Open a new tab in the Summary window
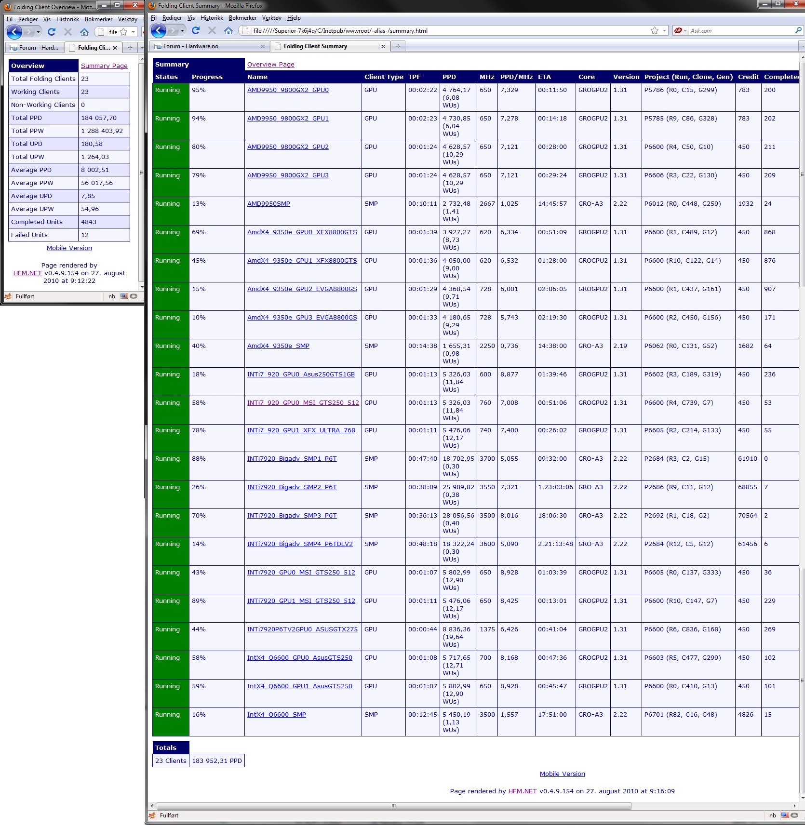This screenshot has height=828, width=805. (398, 46)
